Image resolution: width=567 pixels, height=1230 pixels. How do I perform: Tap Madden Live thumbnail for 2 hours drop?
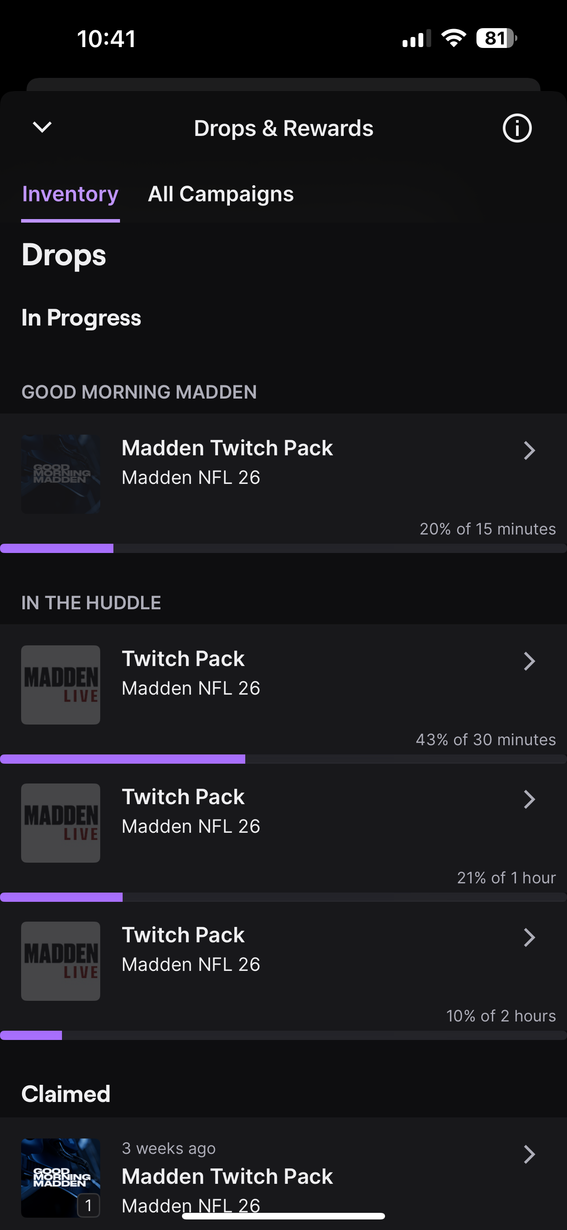[61, 961]
